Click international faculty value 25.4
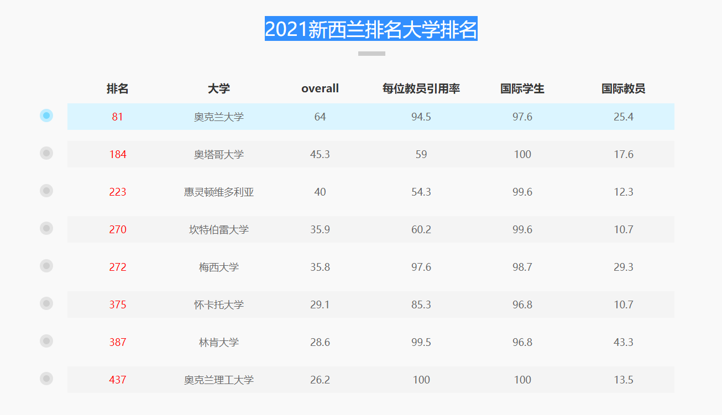Screen dimensions: 722x415 pyautogui.click(x=624, y=117)
